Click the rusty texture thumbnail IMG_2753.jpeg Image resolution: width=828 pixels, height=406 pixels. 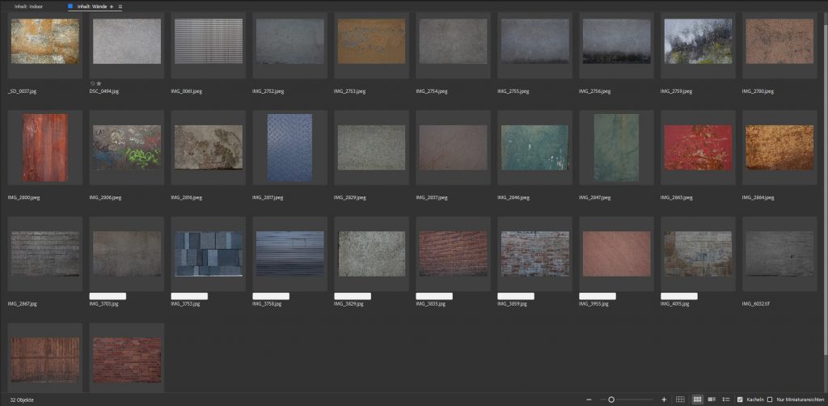pos(371,41)
